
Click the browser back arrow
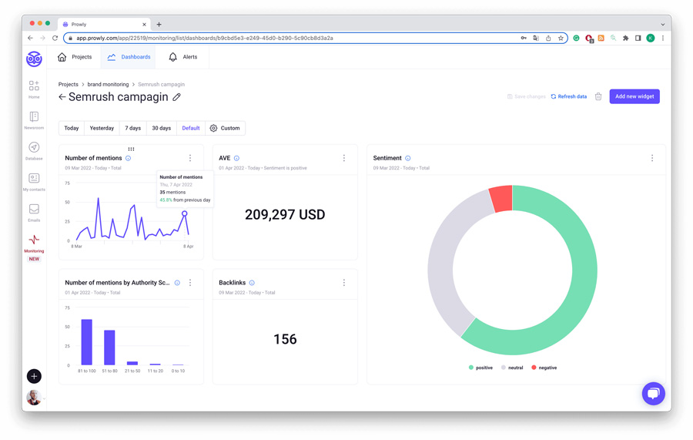click(30, 38)
